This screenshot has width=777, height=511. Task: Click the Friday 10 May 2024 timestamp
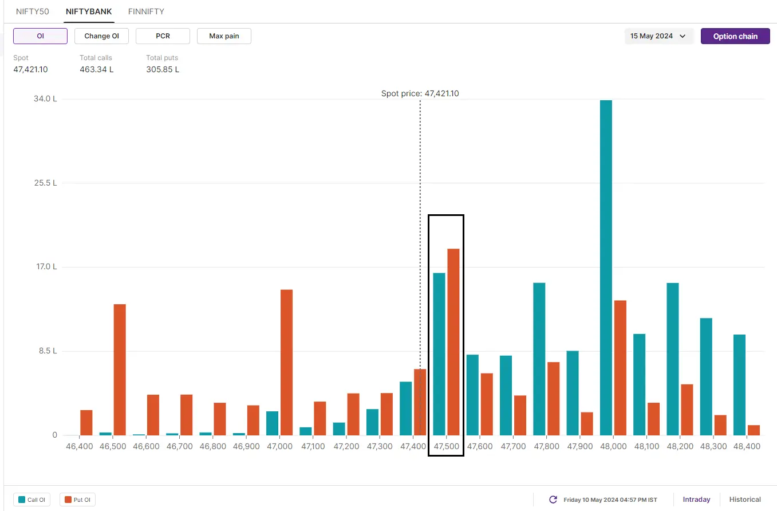(x=610, y=500)
